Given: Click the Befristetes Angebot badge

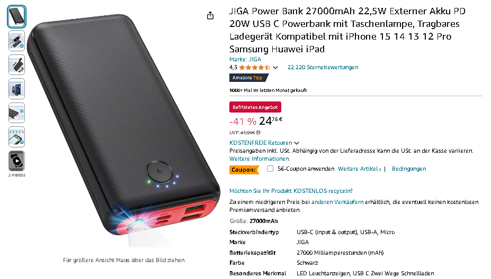Looking at the screenshot, I should click(x=255, y=107).
